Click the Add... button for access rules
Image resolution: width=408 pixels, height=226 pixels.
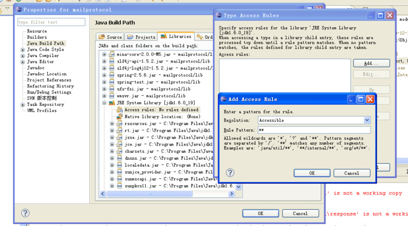(x=372, y=63)
